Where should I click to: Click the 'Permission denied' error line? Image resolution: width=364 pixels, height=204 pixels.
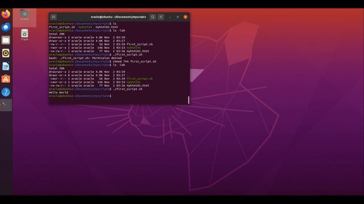(85, 58)
